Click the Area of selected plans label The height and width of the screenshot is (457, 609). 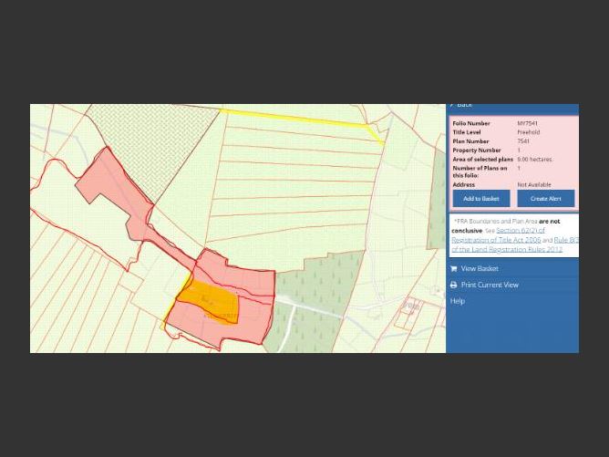[483, 160]
